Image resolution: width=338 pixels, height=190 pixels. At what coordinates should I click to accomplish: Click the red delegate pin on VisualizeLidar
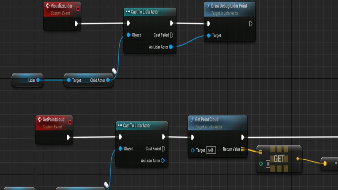tap(78, 9)
